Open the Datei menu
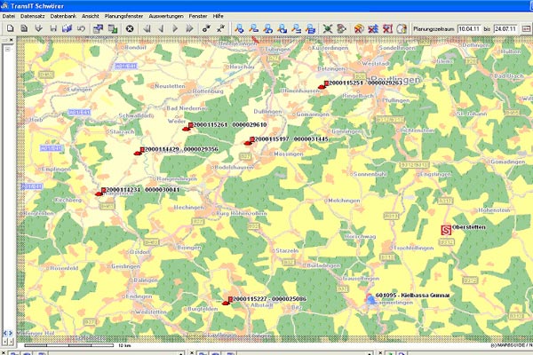 tap(10, 17)
